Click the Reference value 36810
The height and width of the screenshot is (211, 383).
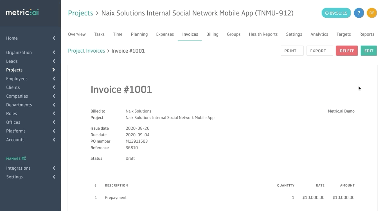coord(132,148)
